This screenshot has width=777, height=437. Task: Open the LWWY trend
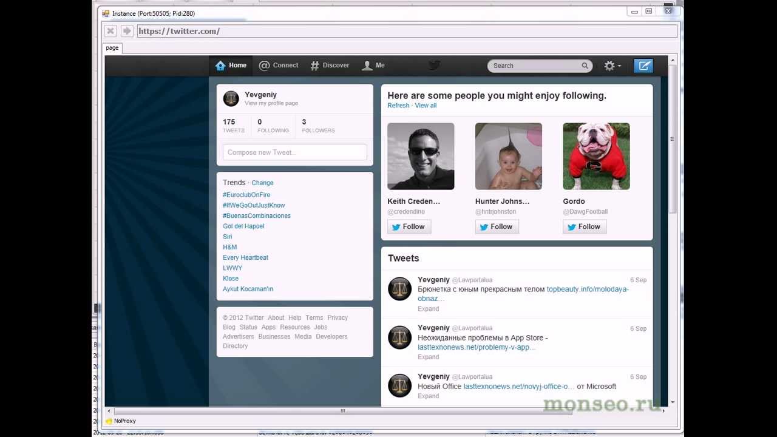(232, 268)
